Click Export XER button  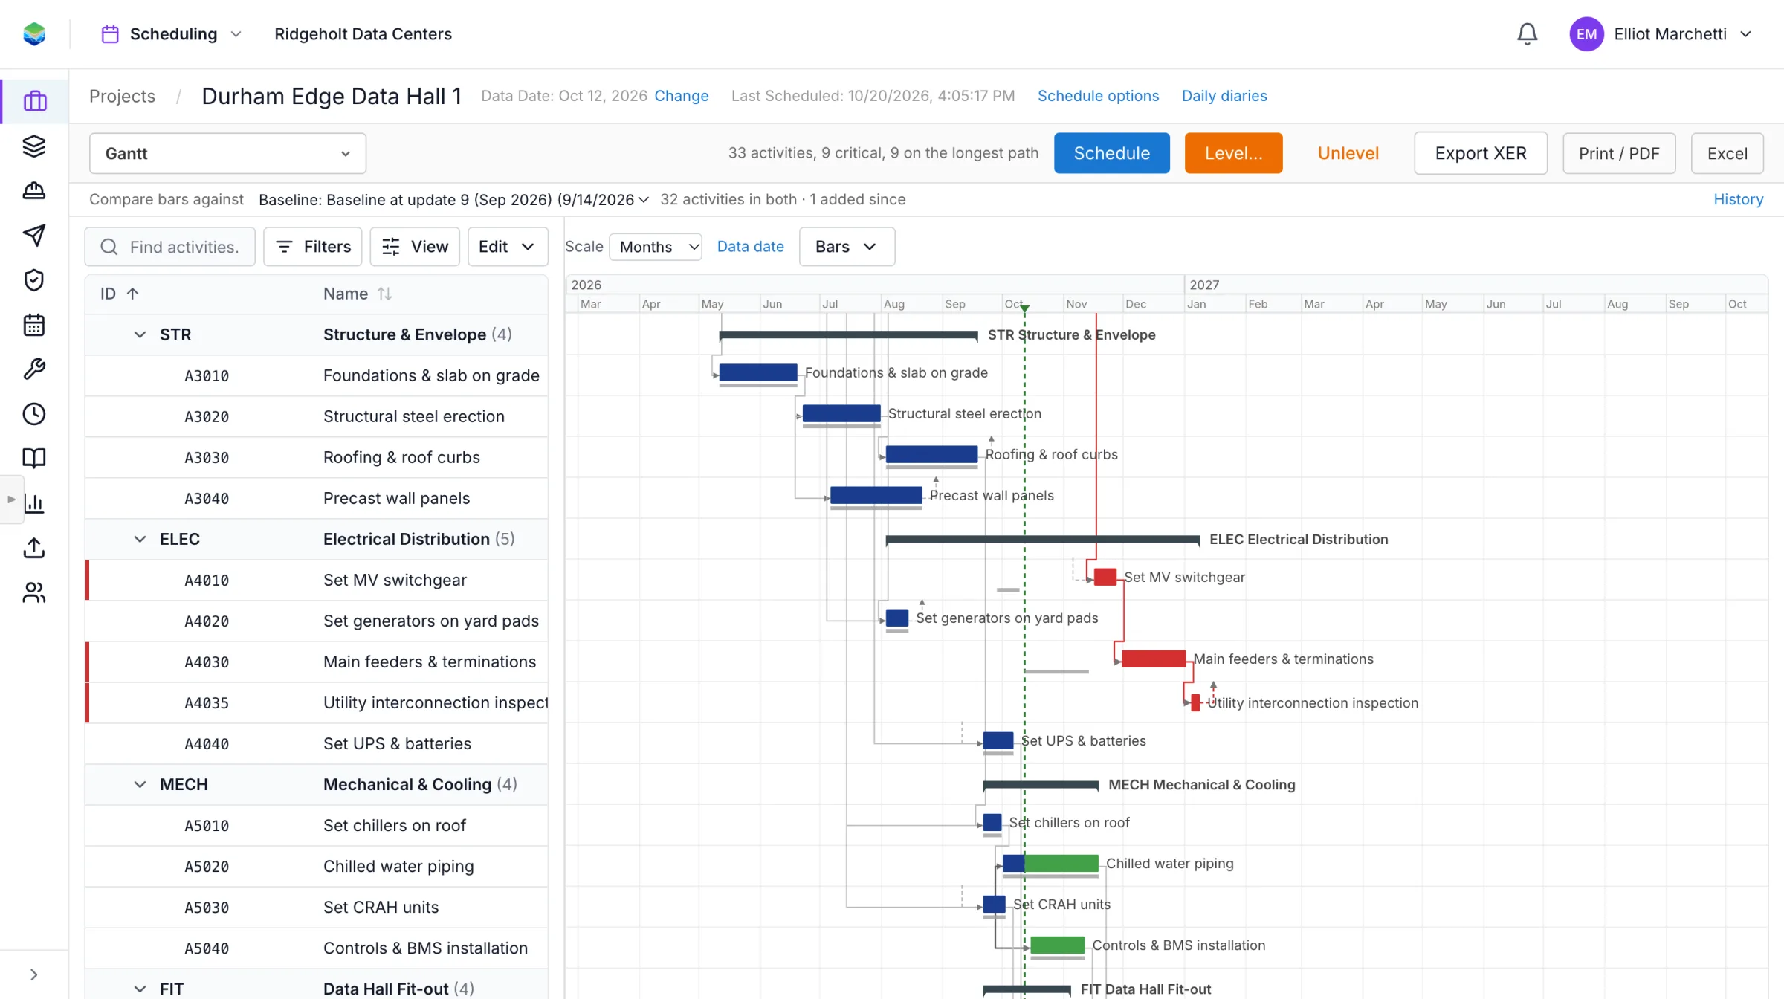point(1480,153)
